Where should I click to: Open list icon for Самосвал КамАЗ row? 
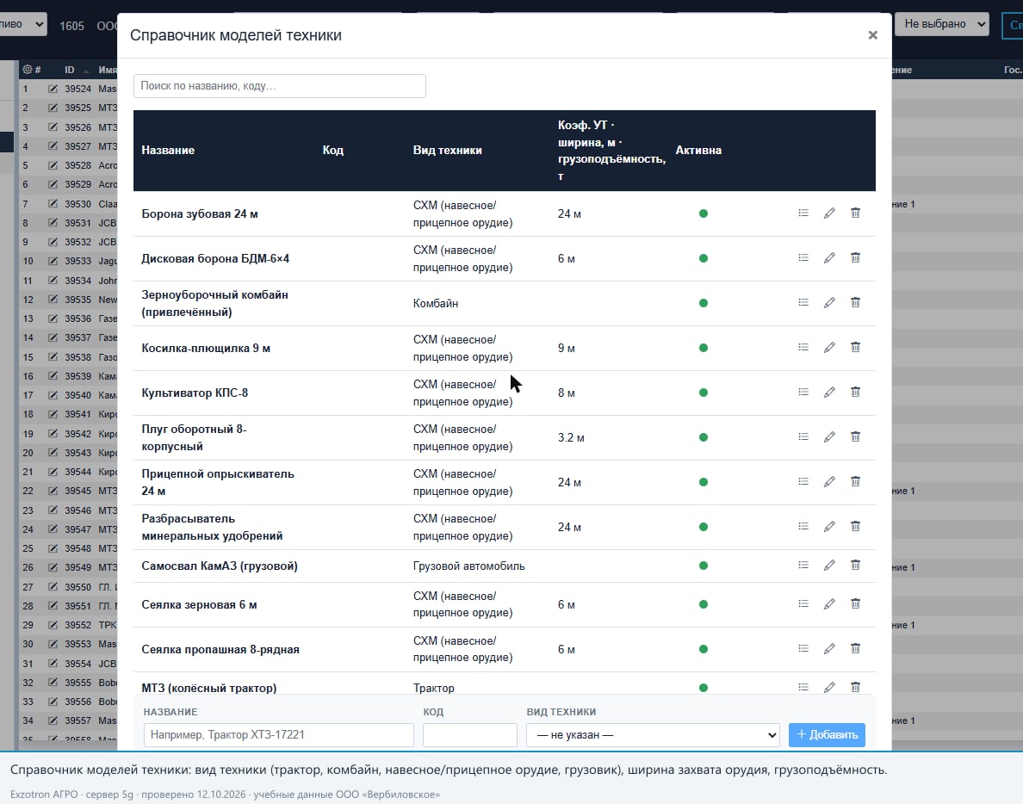click(x=803, y=566)
